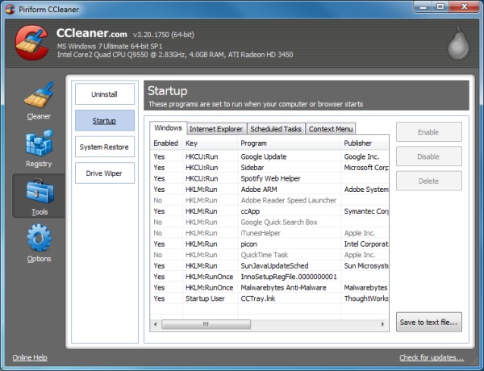The image size is (484, 371).
Task: Click Check for updates link
Action: coord(432,357)
